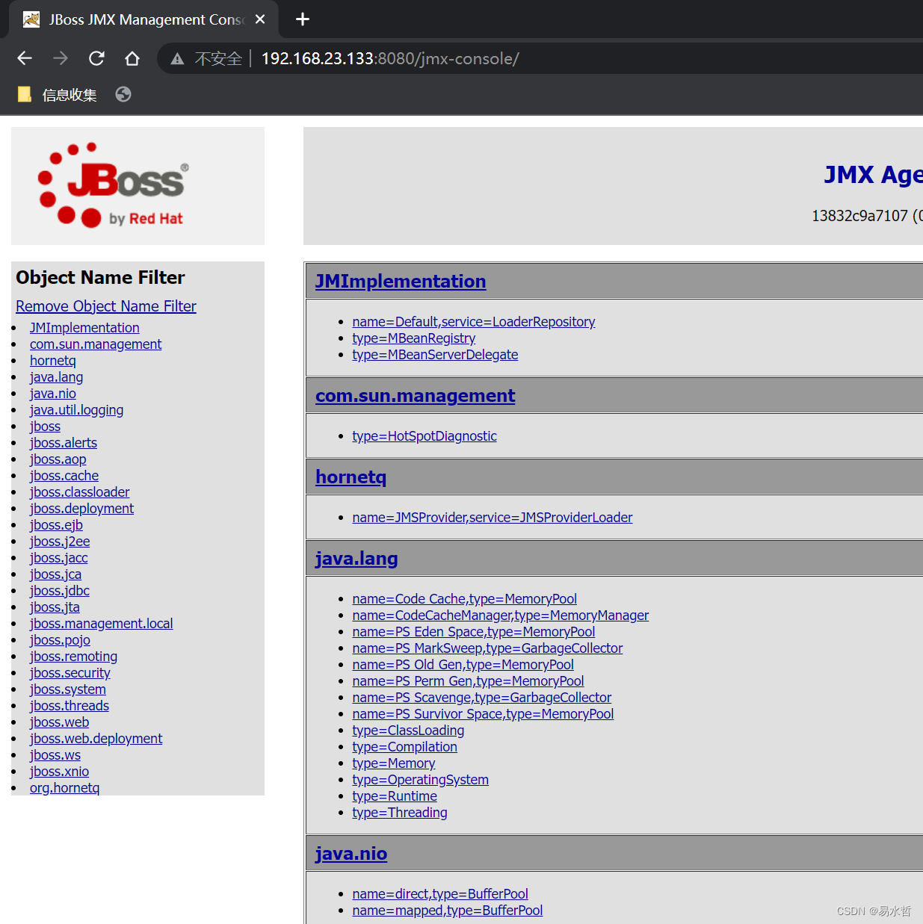This screenshot has height=924, width=923.
Task: Open the 信息收集 bookmarks folder
Action: click(x=58, y=95)
